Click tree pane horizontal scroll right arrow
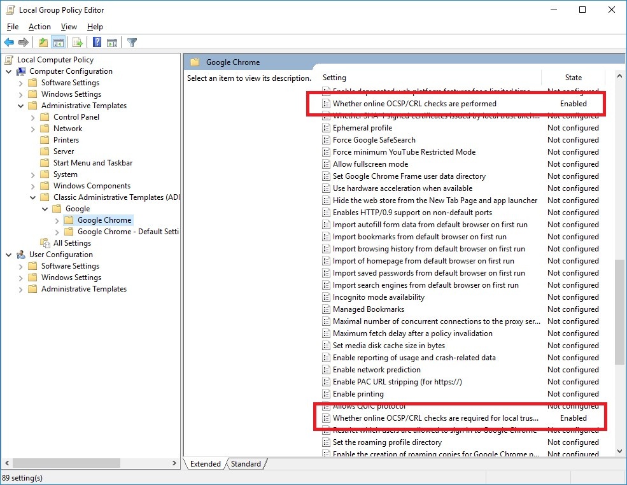The image size is (627, 485). coord(174,463)
